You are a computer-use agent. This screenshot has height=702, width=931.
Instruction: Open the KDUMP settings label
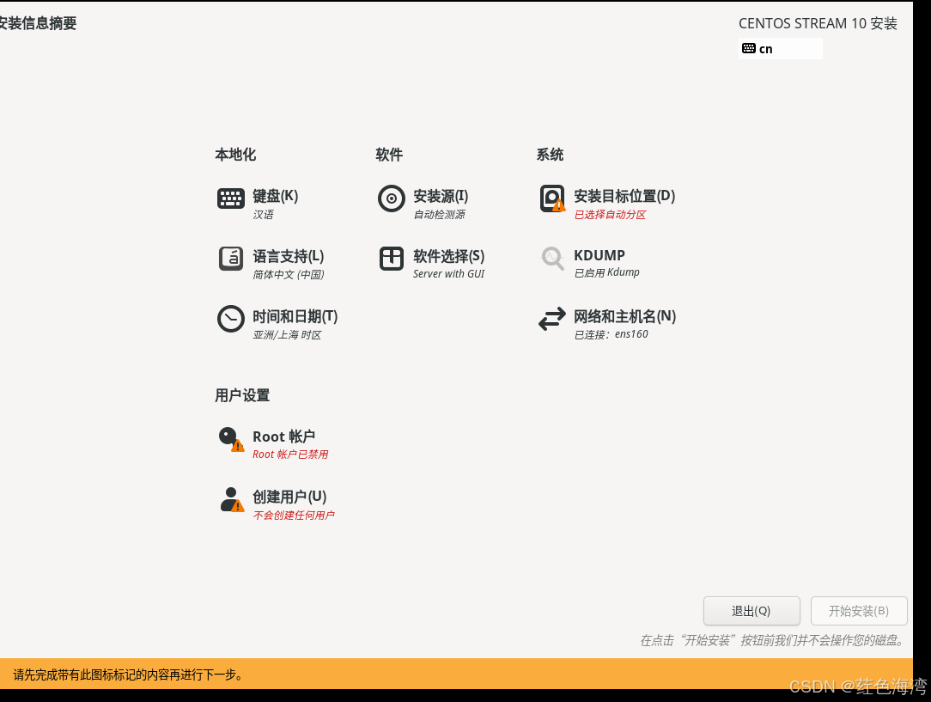click(x=599, y=255)
